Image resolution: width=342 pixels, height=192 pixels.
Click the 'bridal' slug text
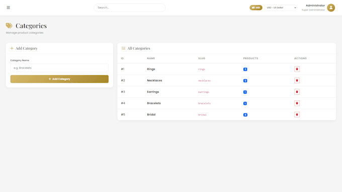tap(202, 115)
